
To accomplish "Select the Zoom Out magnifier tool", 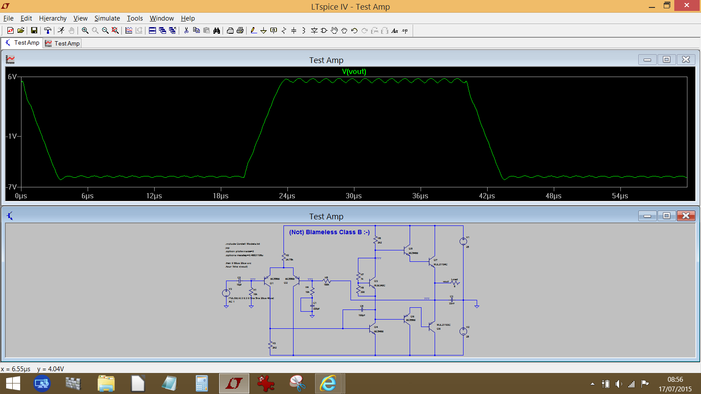I will pos(105,30).
